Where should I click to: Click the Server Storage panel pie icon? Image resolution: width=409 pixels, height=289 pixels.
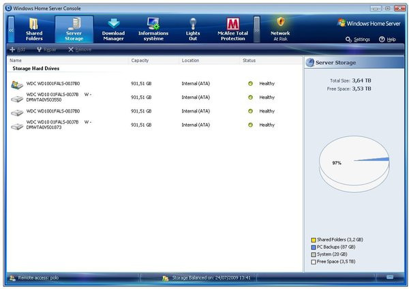[310, 63]
